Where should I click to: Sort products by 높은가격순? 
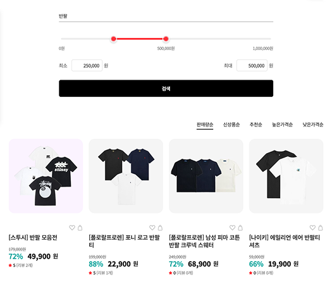(x=282, y=125)
